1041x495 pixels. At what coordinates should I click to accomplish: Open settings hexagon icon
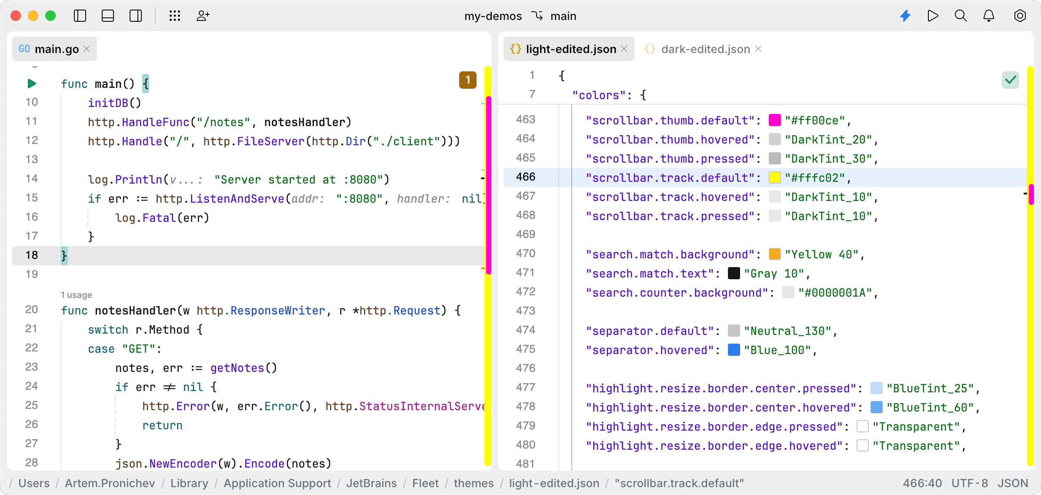[x=1020, y=16]
